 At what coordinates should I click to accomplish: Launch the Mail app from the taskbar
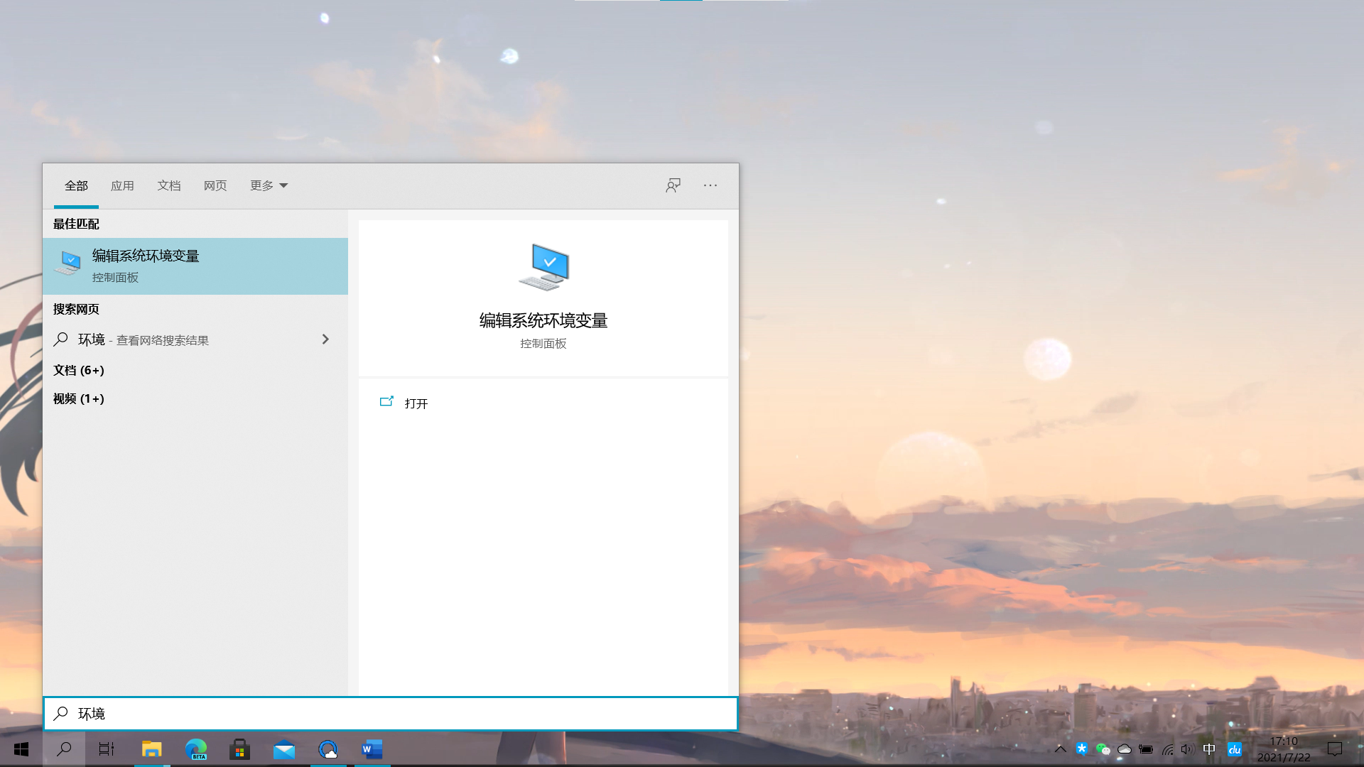284,749
